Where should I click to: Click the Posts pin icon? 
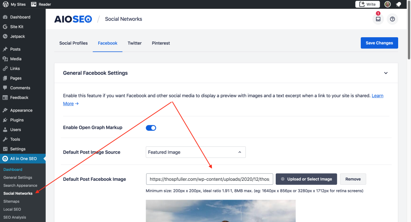5,49
